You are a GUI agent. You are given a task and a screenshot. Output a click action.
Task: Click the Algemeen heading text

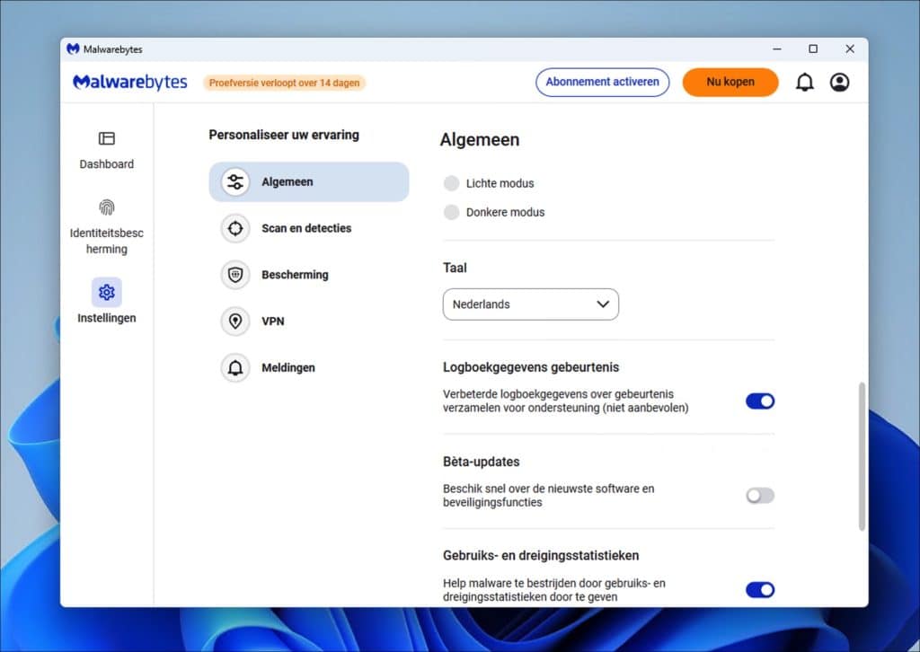480,139
